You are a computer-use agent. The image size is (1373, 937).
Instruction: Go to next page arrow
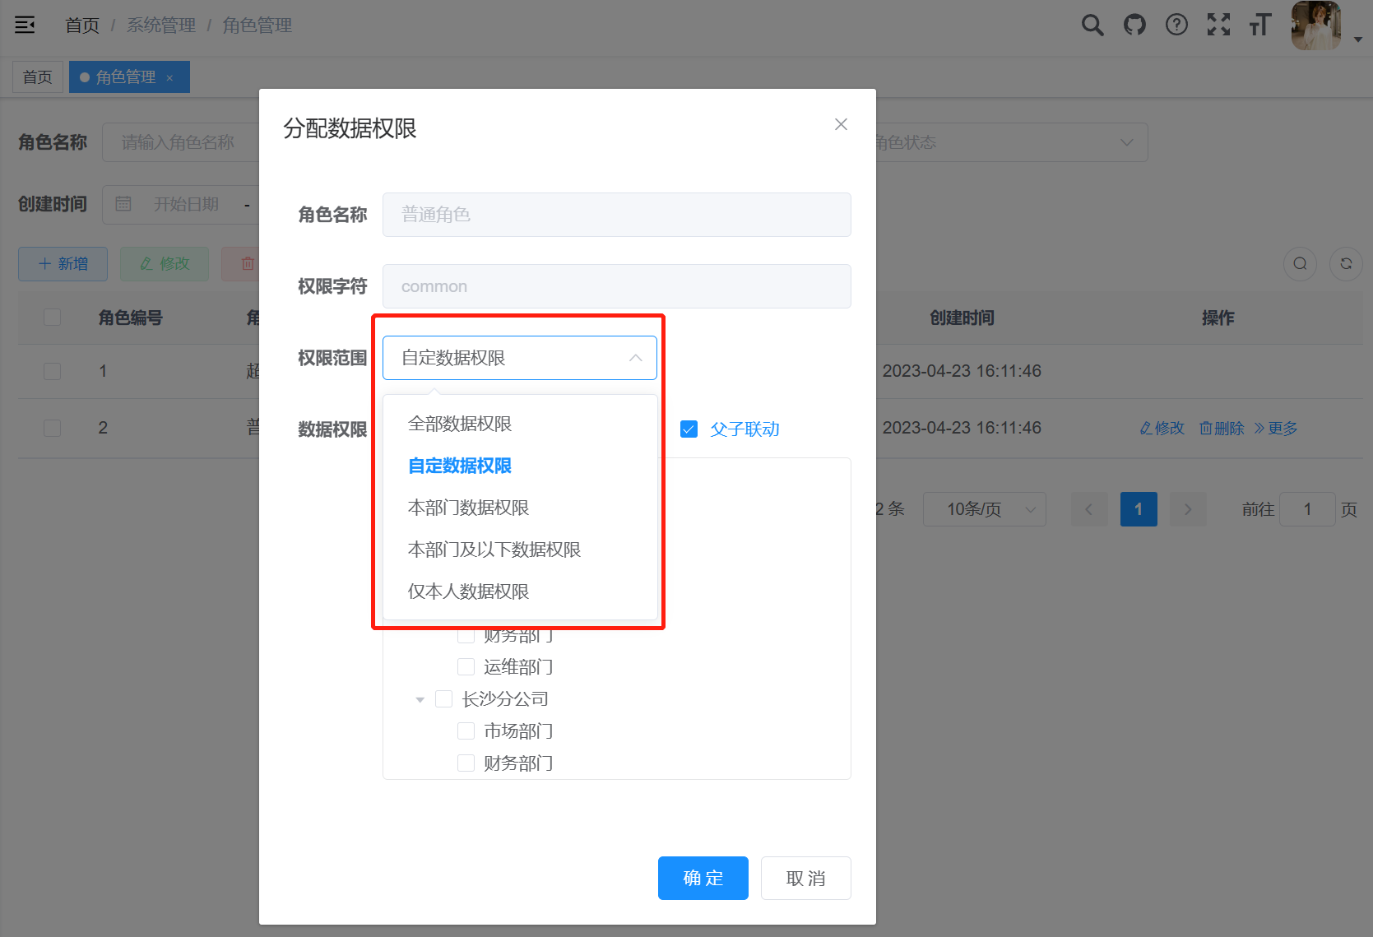tap(1188, 509)
